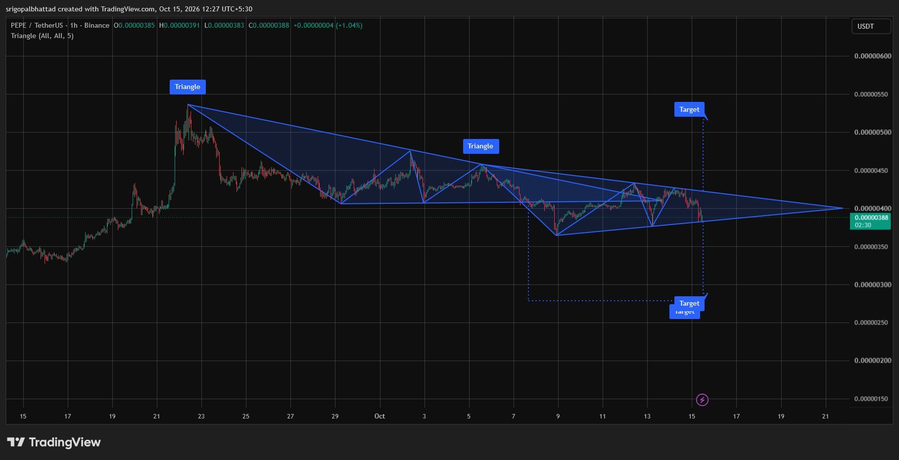The image size is (899, 460).
Task: Click the PEPE / TetherUS symbol title
Action: point(60,25)
